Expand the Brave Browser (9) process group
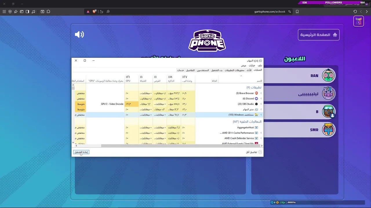371x208 pixels. 261,93
